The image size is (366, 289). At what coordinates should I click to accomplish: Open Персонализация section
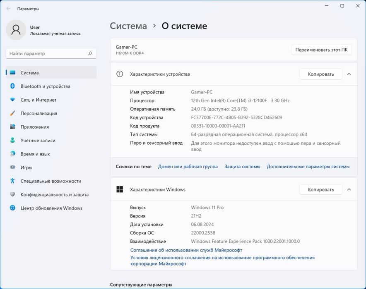tap(39, 113)
